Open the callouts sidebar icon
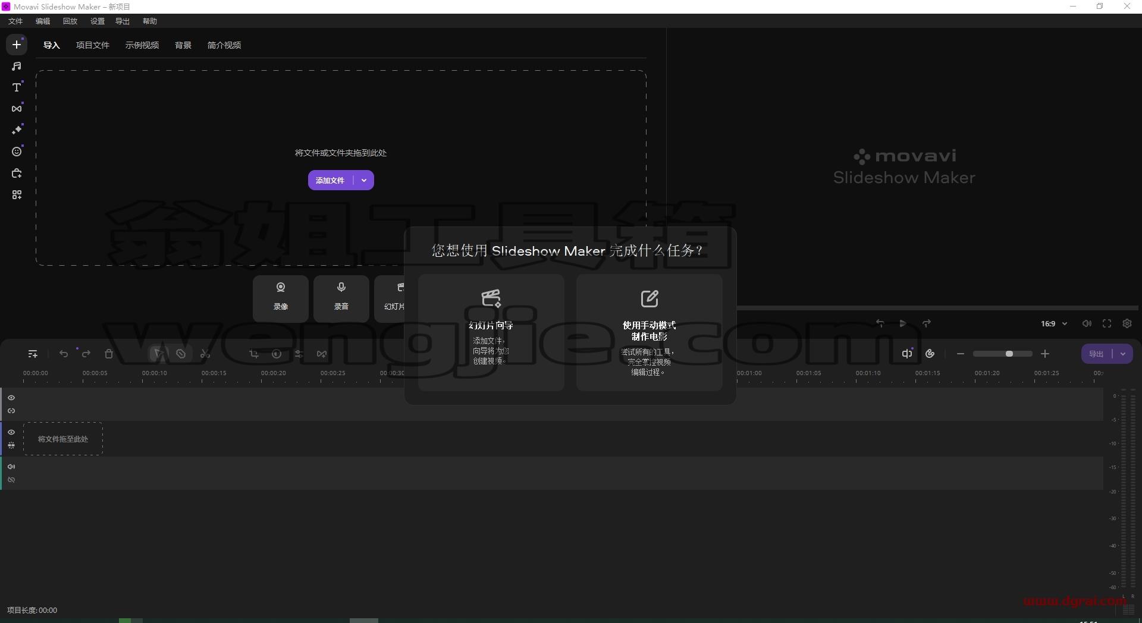1142x623 pixels. pos(17,174)
